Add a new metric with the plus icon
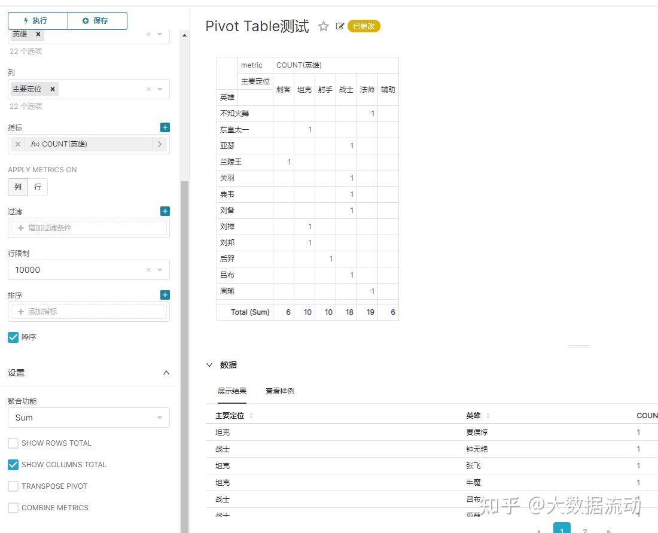658x533 pixels. (x=164, y=127)
